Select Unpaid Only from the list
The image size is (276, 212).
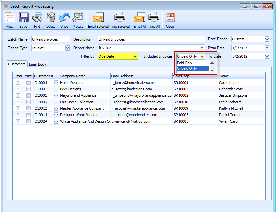[193, 68]
